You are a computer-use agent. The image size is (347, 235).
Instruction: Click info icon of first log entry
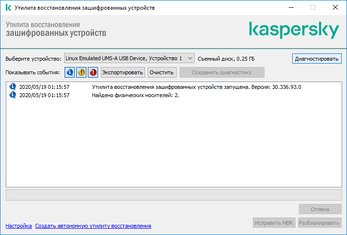[13, 86]
